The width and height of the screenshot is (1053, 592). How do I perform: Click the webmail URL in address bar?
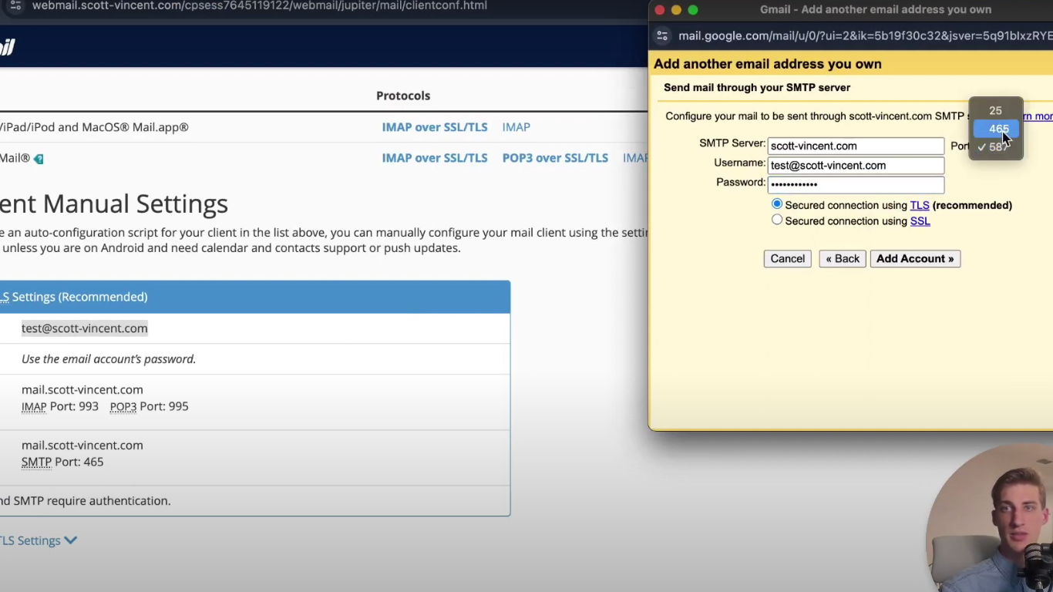point(259,5)
